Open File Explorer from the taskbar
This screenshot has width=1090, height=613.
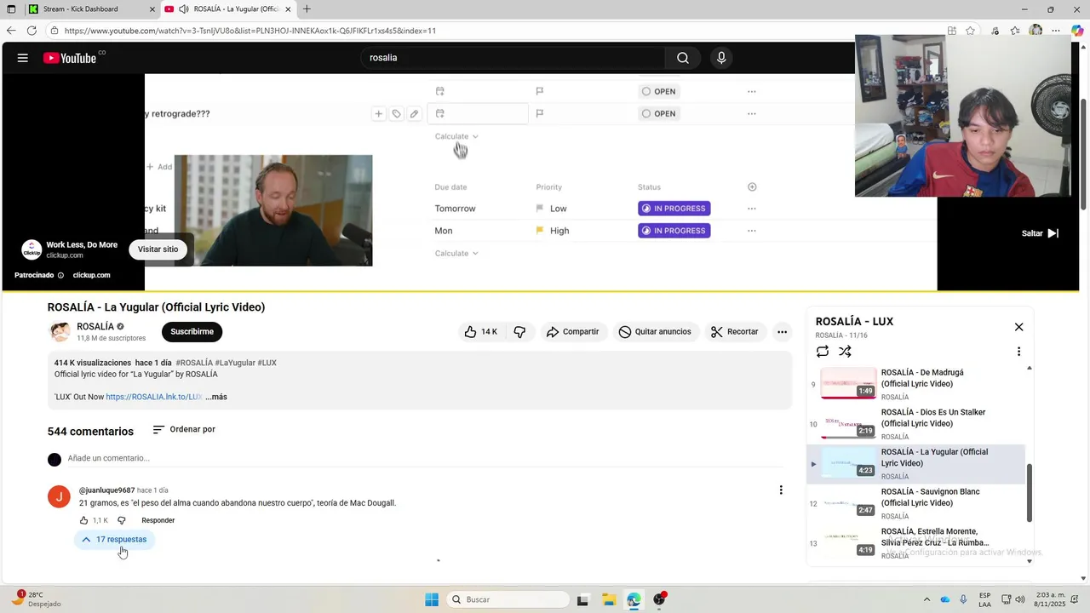pyautogui.click(x=608, y=599)
